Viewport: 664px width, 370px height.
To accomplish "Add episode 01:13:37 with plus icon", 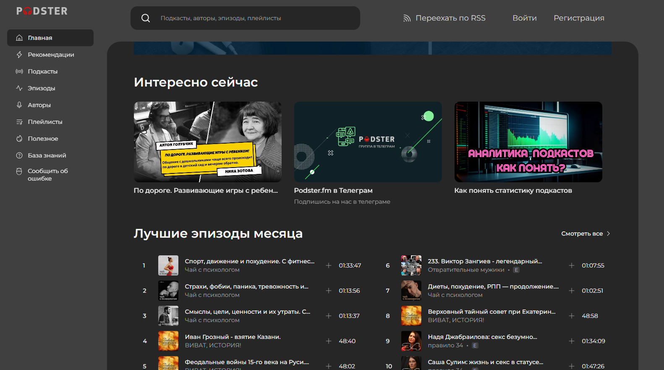I will click(x=329, y=316).
